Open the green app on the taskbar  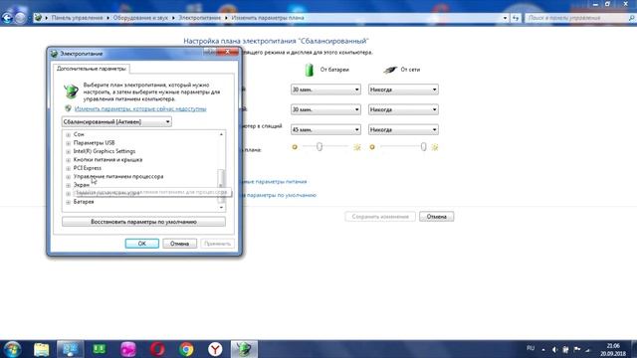[100, 349]
